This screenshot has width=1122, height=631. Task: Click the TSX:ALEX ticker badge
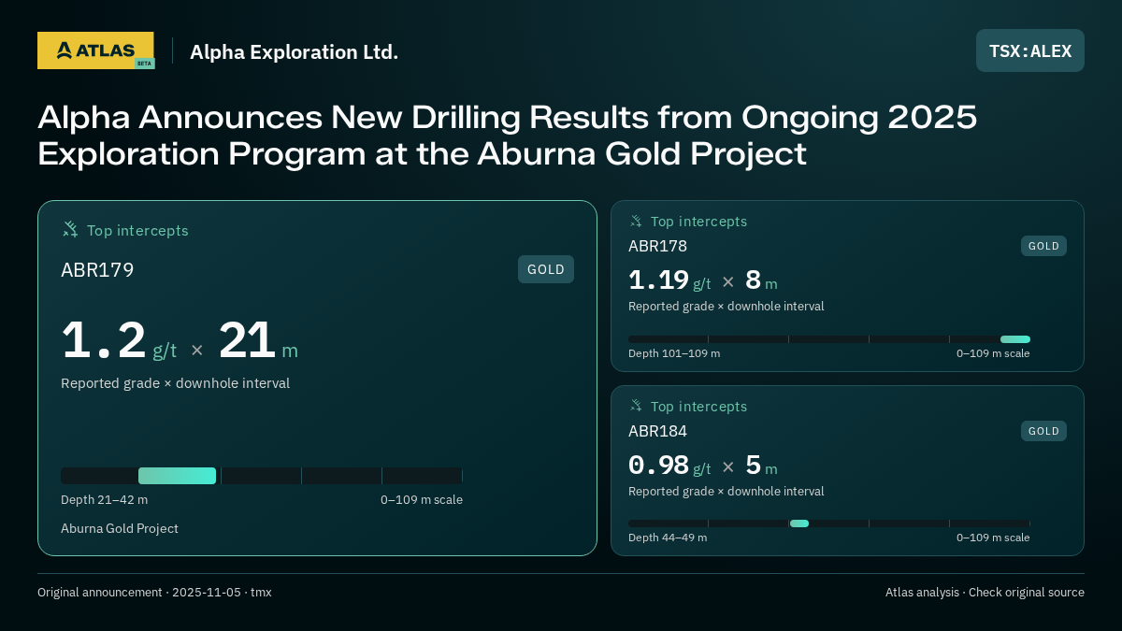point(1030,50)
